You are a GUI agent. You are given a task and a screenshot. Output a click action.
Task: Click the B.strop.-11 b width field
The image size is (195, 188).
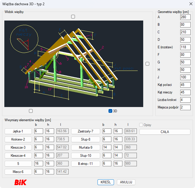[107, 163]
